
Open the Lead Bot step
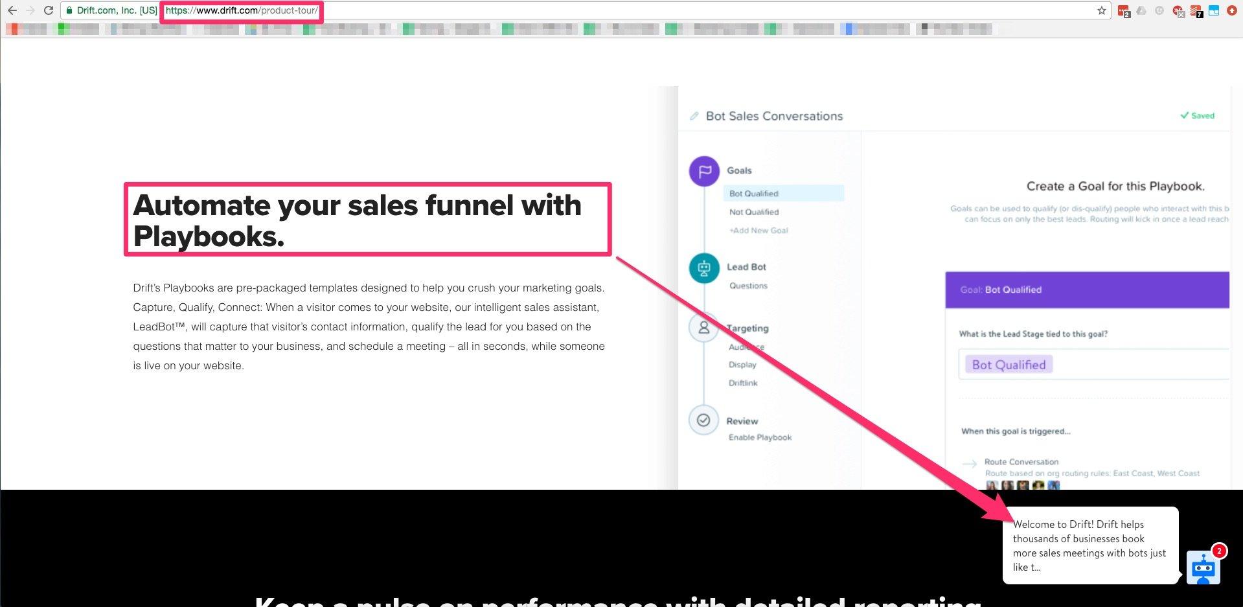[746, 267]
